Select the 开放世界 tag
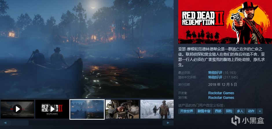The width and height of the screenshot is (272, 129). click(186, 111)
